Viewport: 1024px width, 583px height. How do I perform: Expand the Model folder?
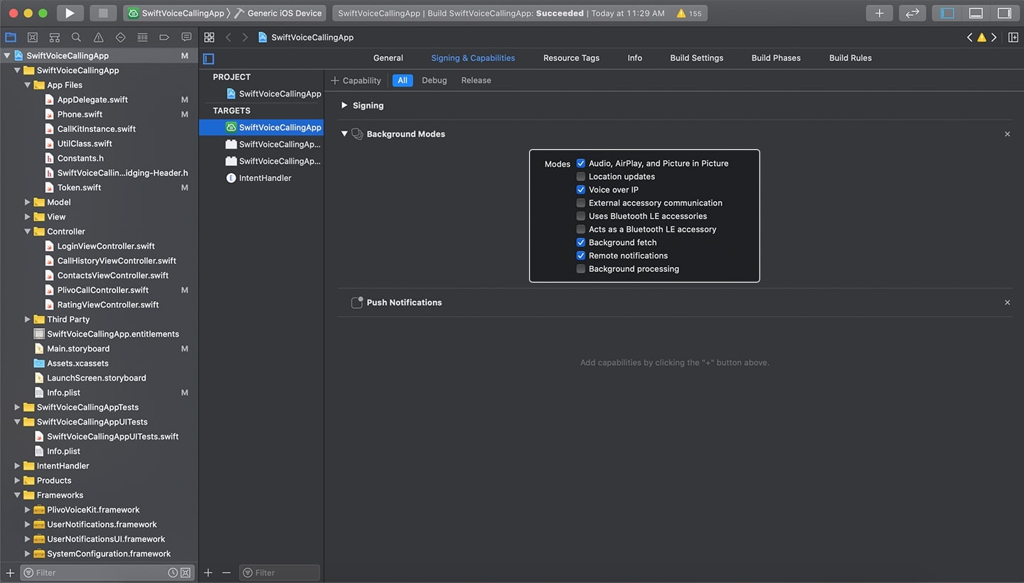pyautogui.click(x=28, y=202)
